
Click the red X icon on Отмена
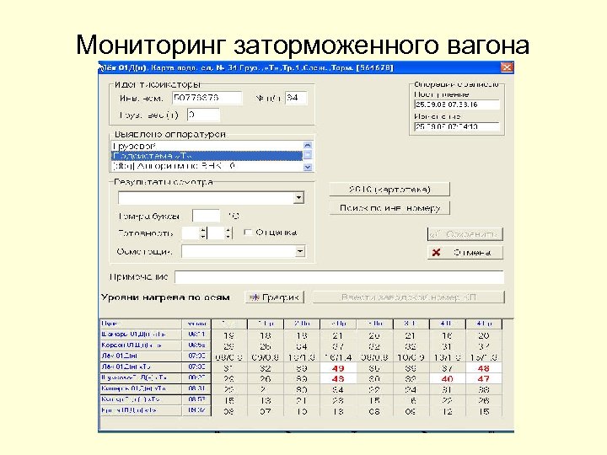tap(437, 252)
